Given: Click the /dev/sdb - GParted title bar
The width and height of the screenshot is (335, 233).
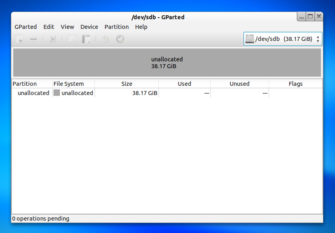Looking at the screenshot, I should [x=158, y=17].
